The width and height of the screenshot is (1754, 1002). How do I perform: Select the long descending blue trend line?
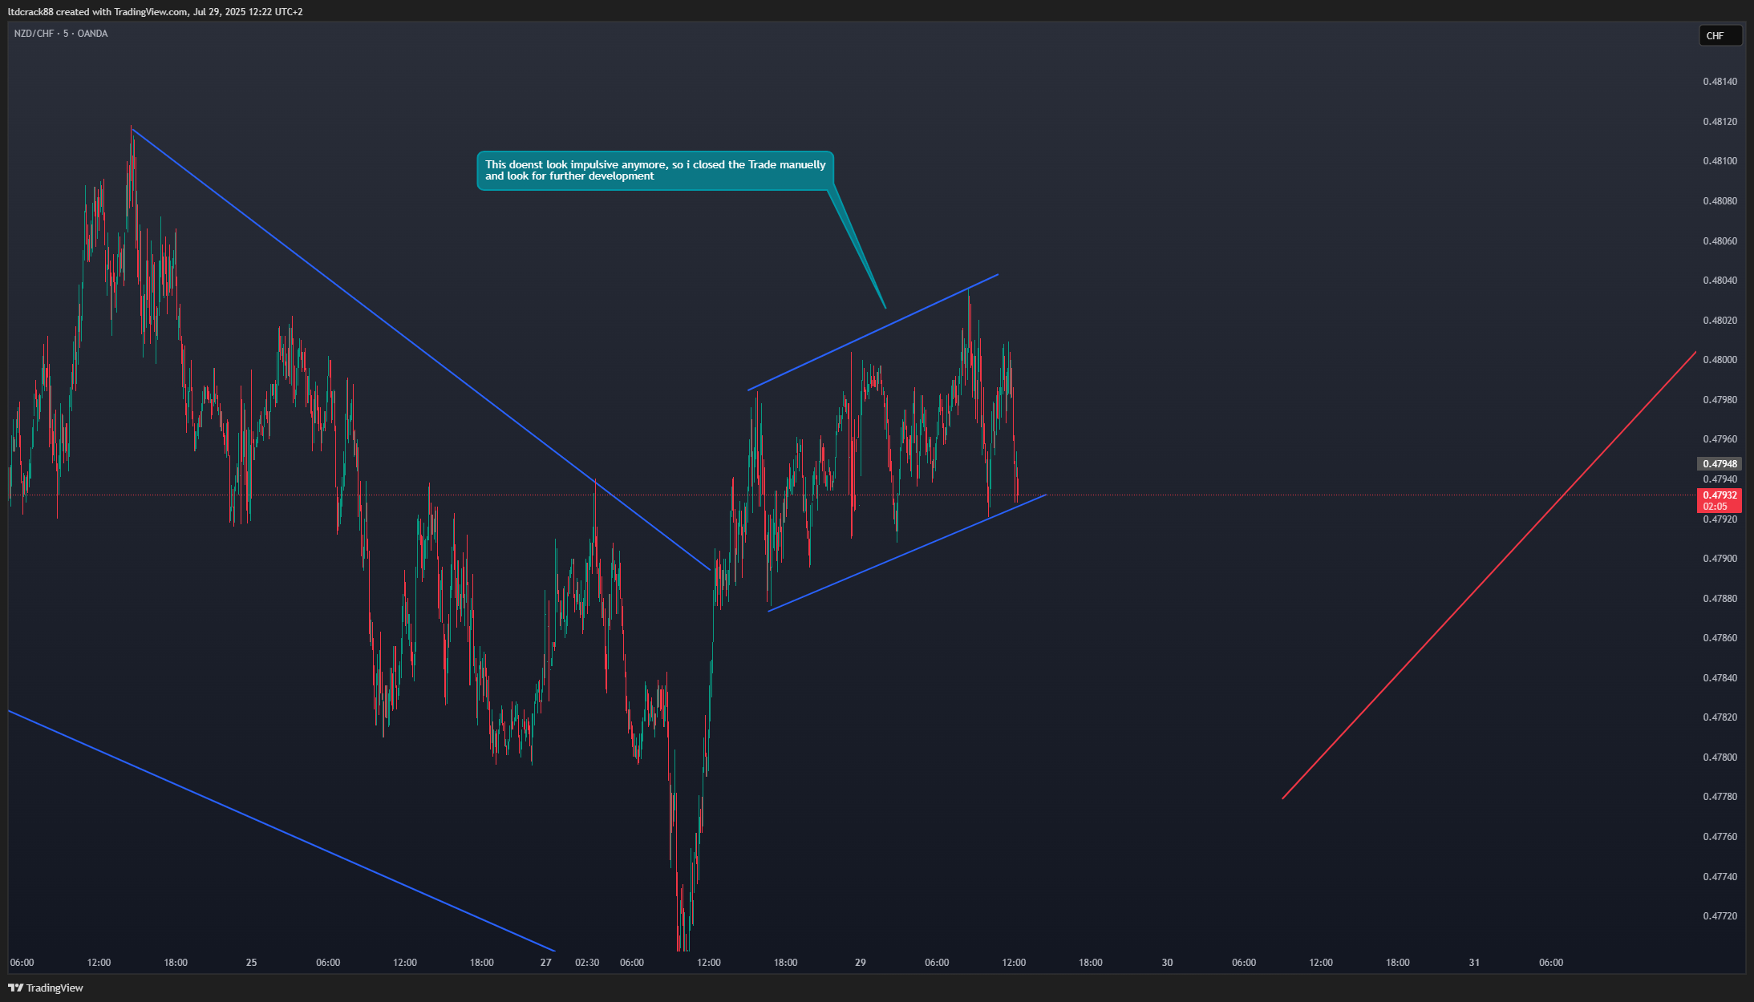pyautogui.click(x=420, y=349)
